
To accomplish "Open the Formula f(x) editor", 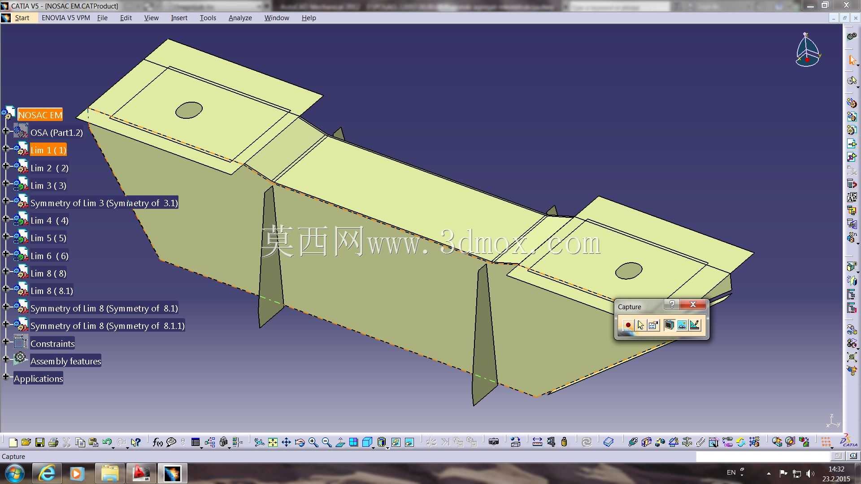I will 157,443.
